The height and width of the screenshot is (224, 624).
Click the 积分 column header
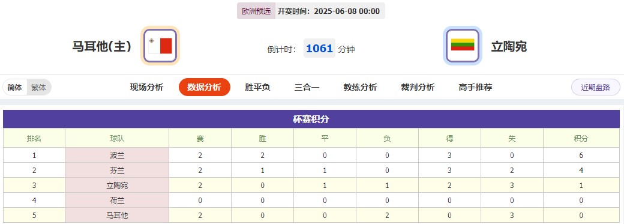pyautogui.click(x=581, y=138)
